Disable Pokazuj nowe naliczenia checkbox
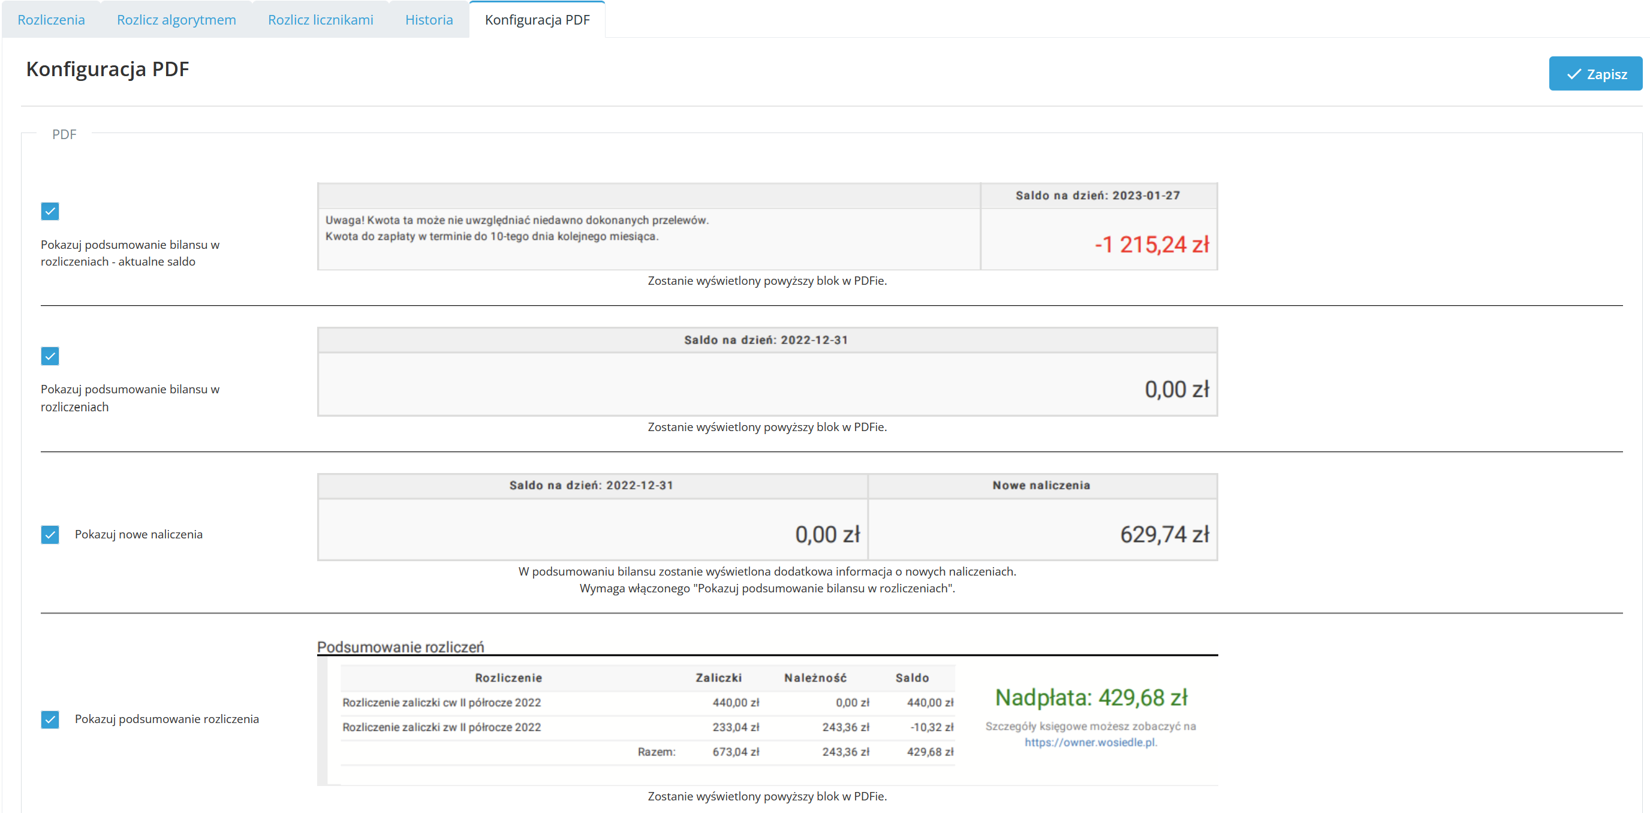The width and height of the screenshot is (1650, 813). pos(50,534)
